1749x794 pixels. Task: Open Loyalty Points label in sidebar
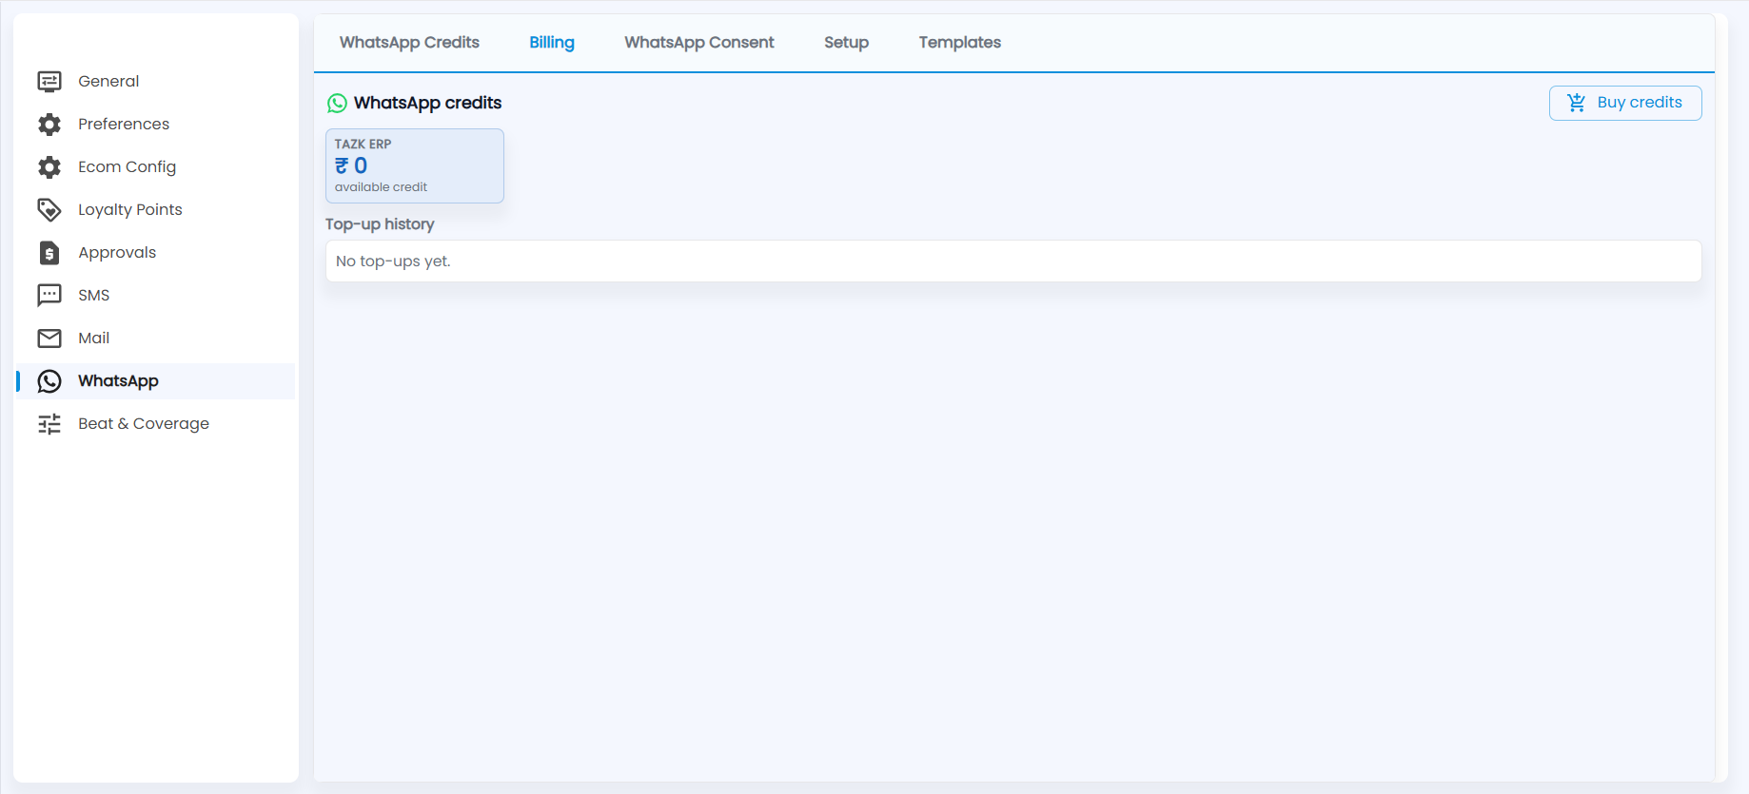(x=130, y=210)
